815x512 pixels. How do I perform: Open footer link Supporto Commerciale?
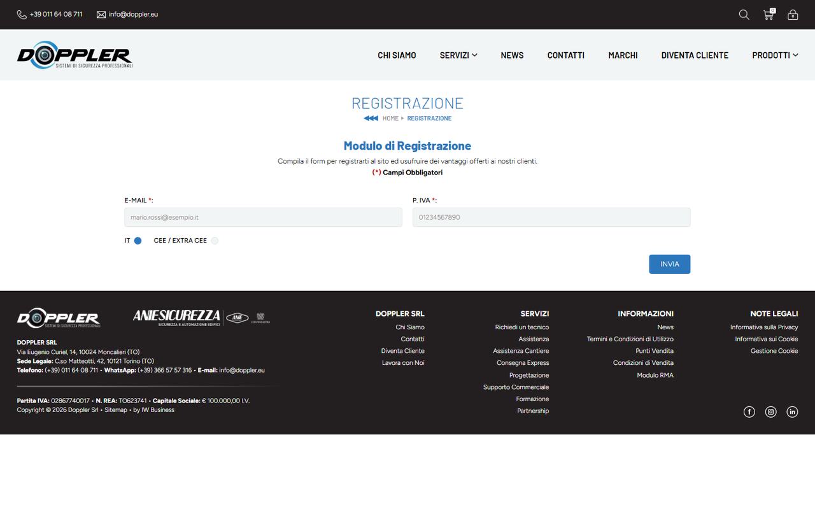point(516,387)
